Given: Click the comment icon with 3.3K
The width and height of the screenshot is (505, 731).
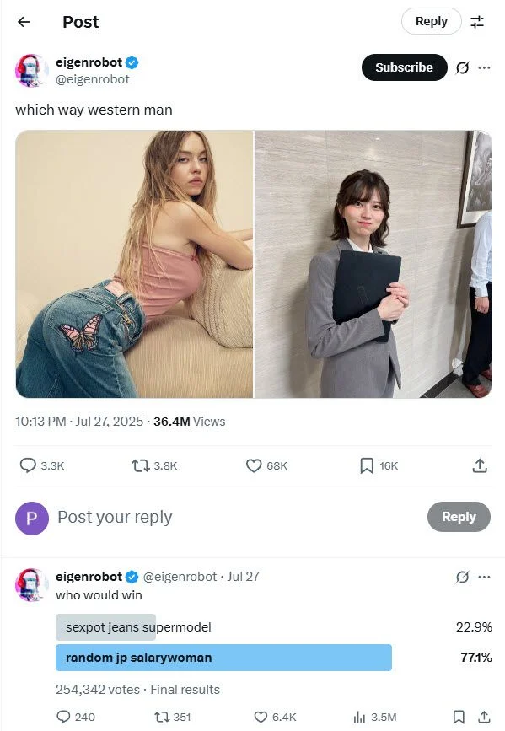Looking at the screenshot, I should click(x=28, y=465).
